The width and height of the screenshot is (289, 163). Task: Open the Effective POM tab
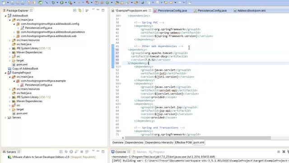(x=183, y=143)
